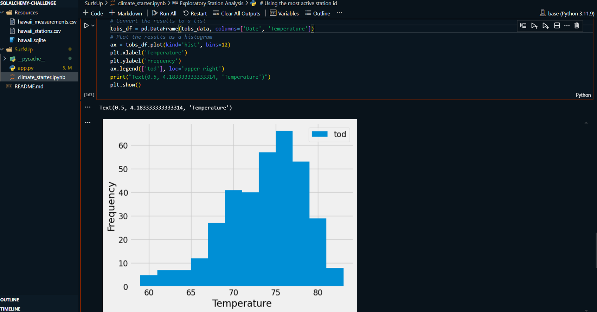Run the current code cell
Image resolution: width=597 pixels, height=312 pixels.
click(x=86, y=26)
